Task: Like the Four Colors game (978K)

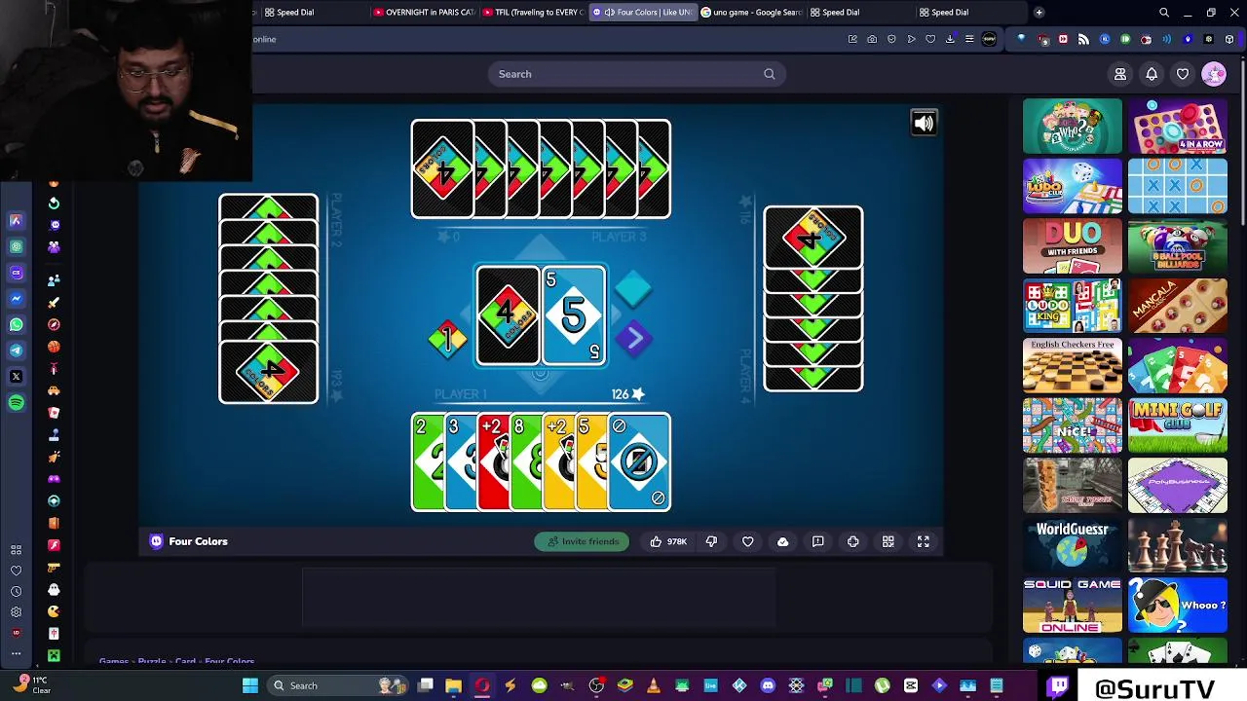Action: pos(668,541)
